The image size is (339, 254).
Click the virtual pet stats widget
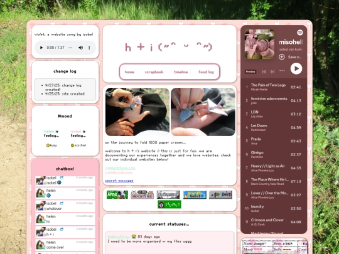point(274,246)
